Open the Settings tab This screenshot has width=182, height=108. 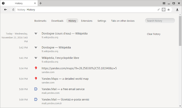click(102, 21)
